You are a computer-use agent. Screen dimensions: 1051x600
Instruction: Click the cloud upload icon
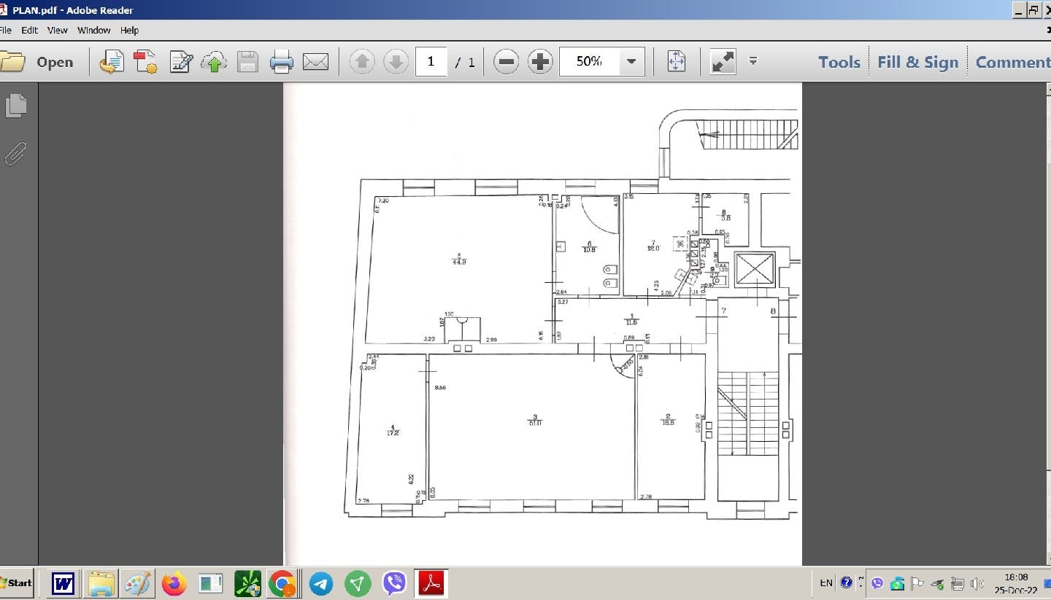[214, 62]
